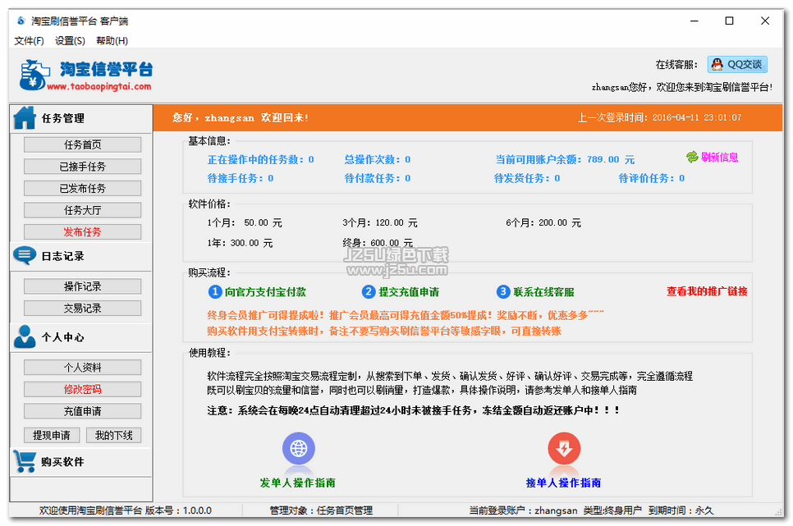Click 正在操作中的任务数 text
The width and height of the screenshot is (793, 526).
click(x=260, y=159)
